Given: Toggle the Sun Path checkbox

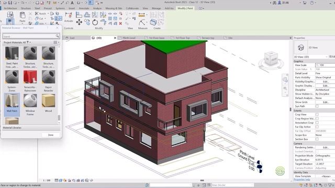Looking at the screenshot, I should 317,106.
